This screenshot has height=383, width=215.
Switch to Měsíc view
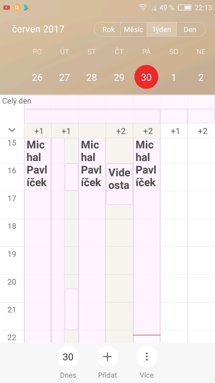click(x=133, y=30)
